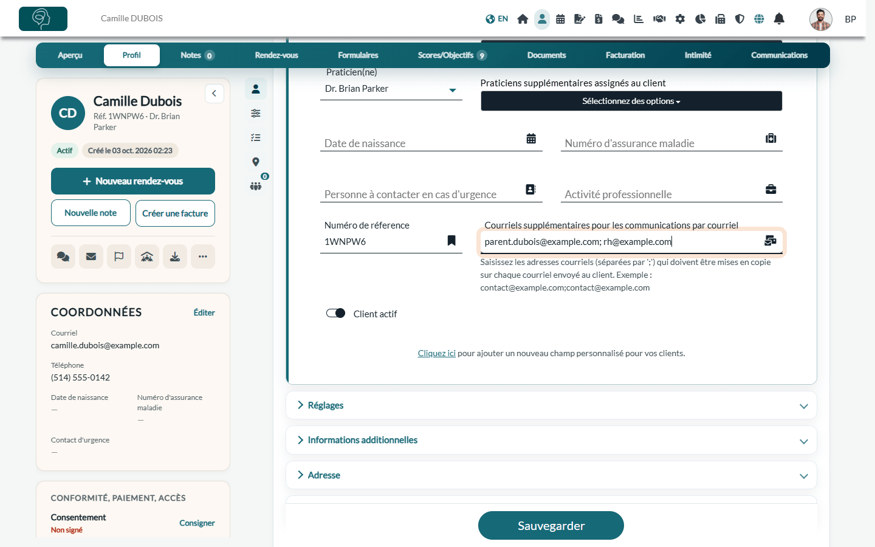
Task: Click the group people icon with badge
Action: tap(256, 185)
